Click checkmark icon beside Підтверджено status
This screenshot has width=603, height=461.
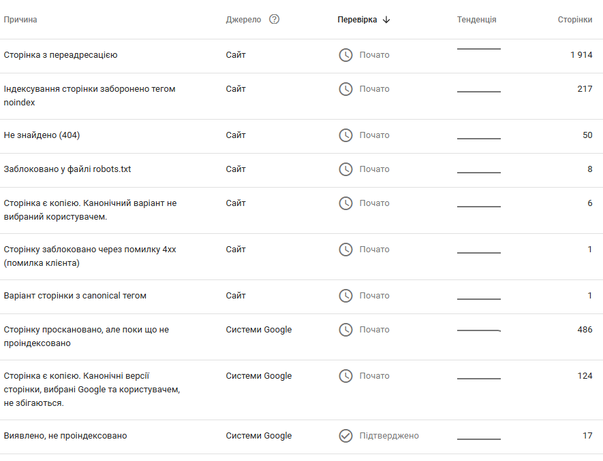coord(345,436)
